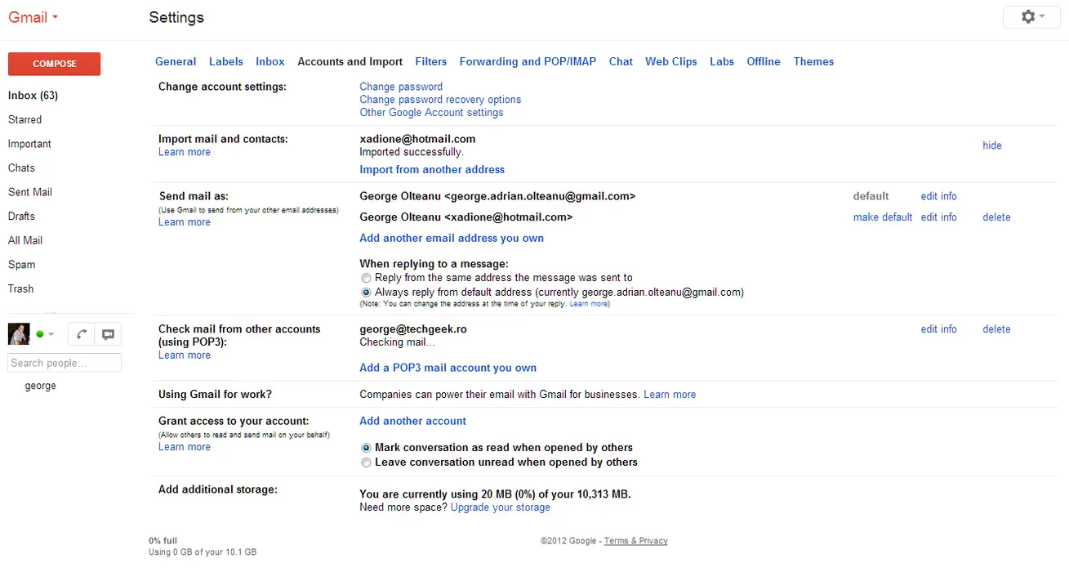Click the "xadione@hotmail.com" imported address text
Viewport: 1069px width, 572px height.
click(417, 139)
